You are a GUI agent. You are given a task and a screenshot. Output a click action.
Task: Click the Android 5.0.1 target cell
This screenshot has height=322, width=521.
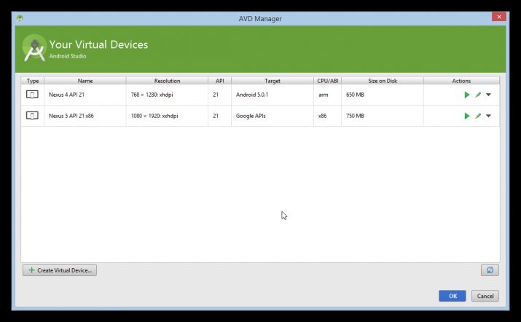(x=273, y=95)
